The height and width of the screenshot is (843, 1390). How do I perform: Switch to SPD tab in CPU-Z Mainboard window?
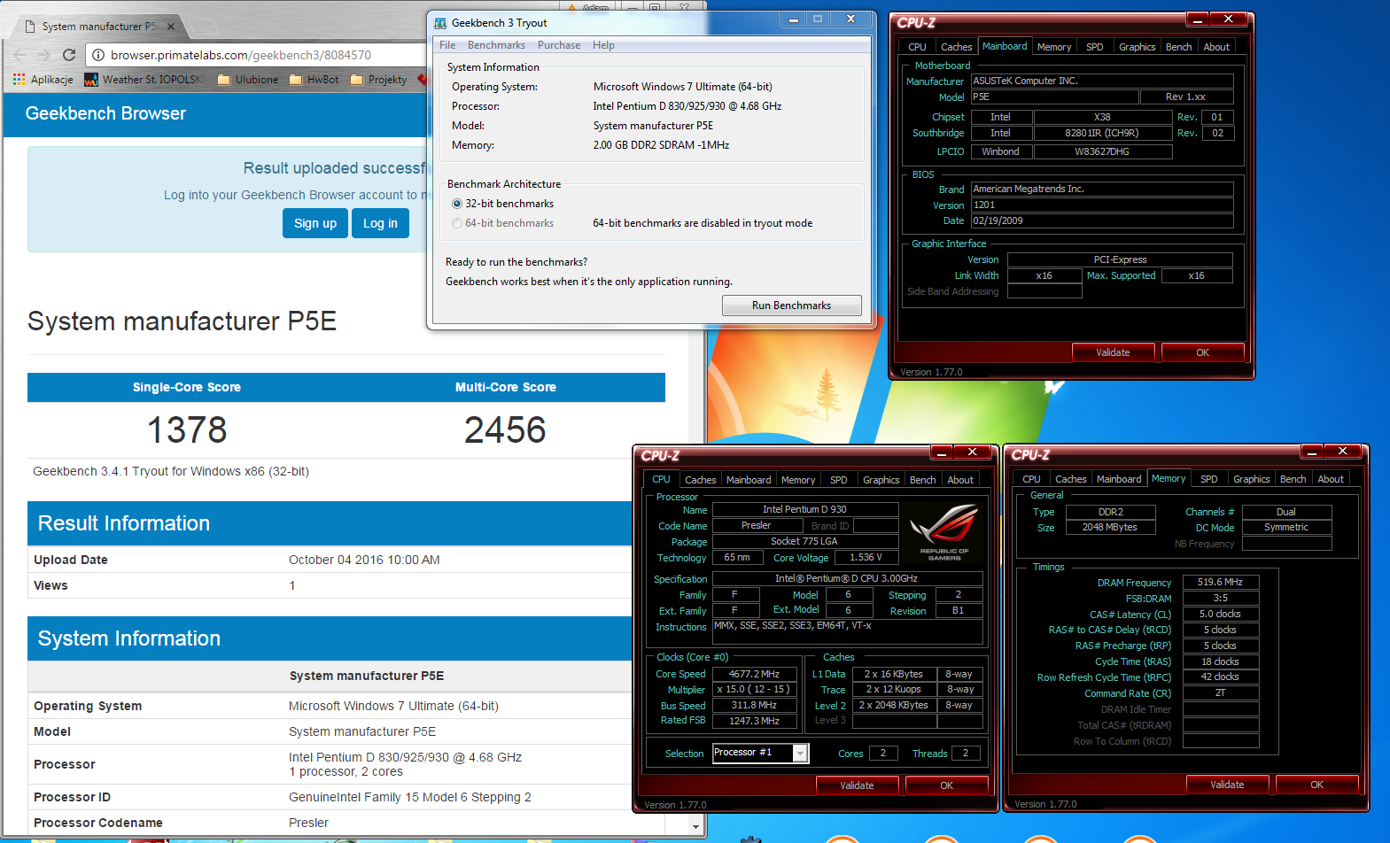(1095, 47)
